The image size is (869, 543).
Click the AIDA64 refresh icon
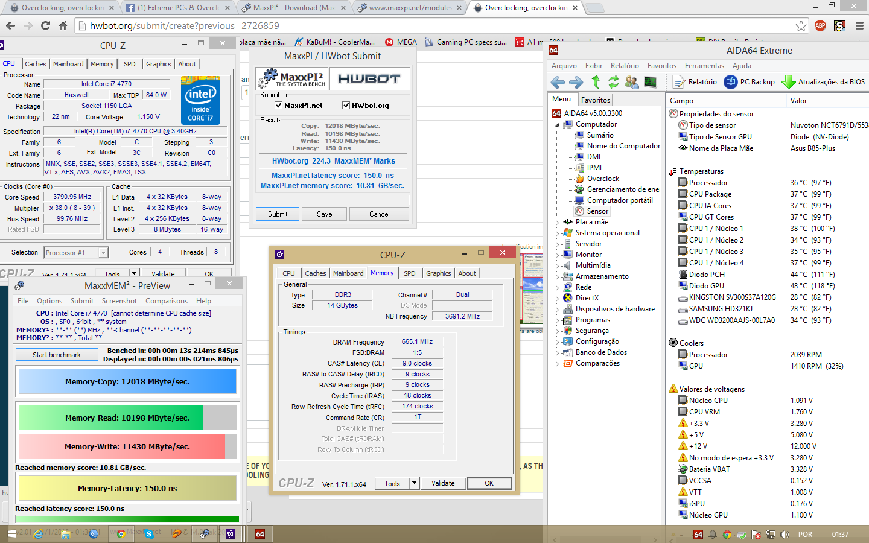(x=614, y=82)
